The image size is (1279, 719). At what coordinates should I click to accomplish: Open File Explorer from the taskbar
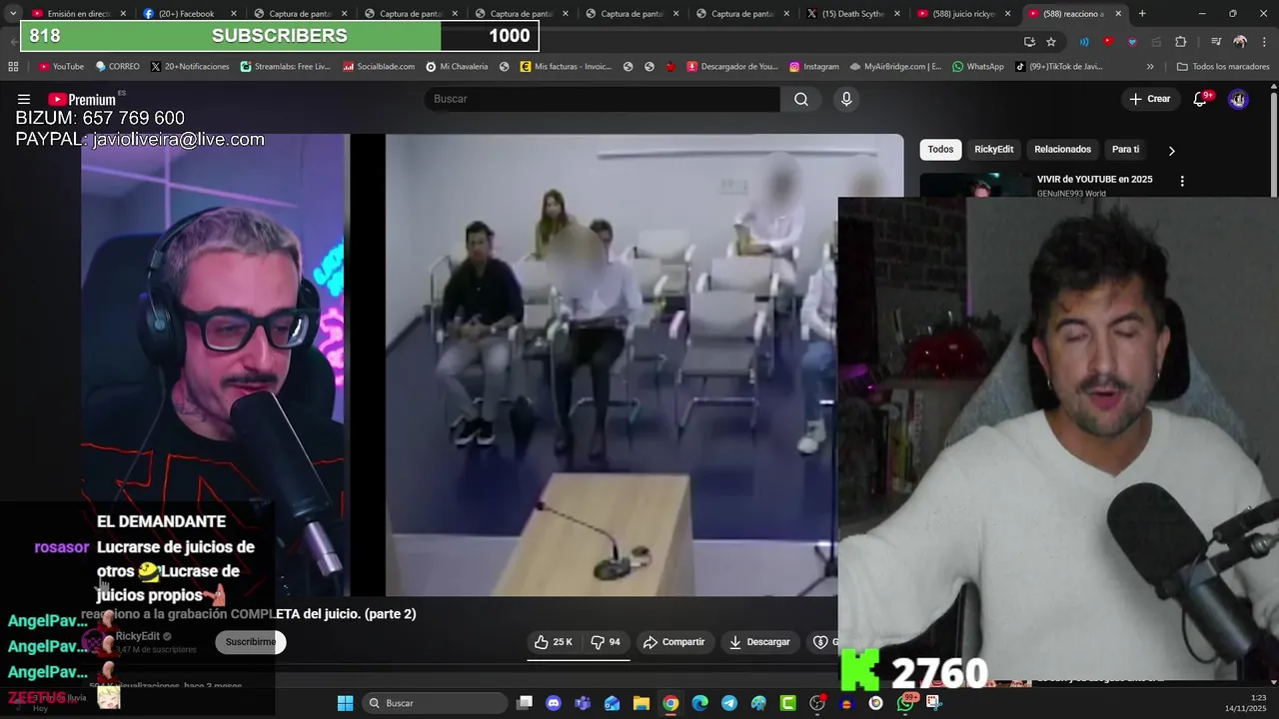641,703
